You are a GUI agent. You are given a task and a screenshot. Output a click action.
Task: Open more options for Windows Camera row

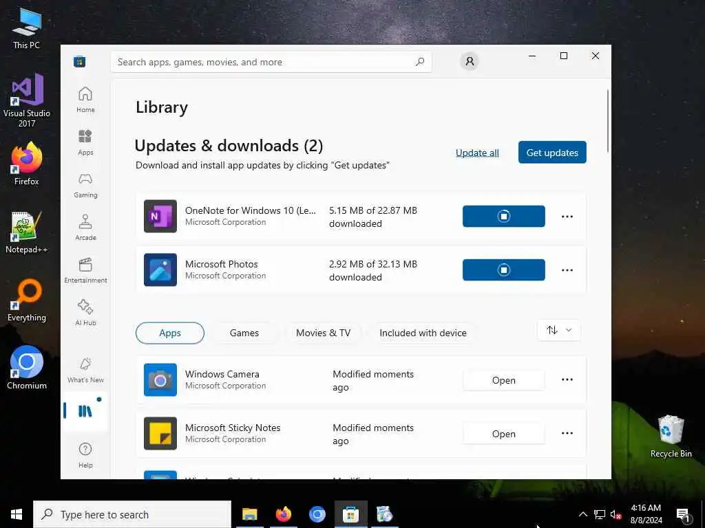click(567, 379)
